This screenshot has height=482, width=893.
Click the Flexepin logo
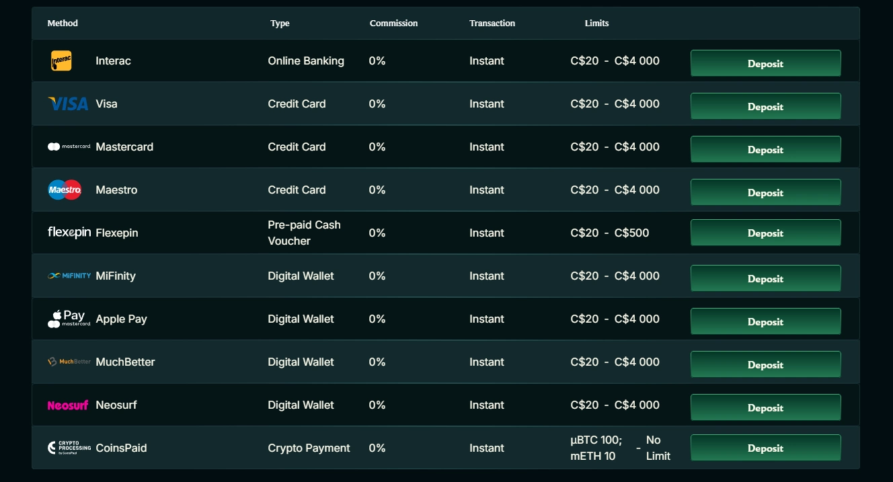[x=68, y=233]
